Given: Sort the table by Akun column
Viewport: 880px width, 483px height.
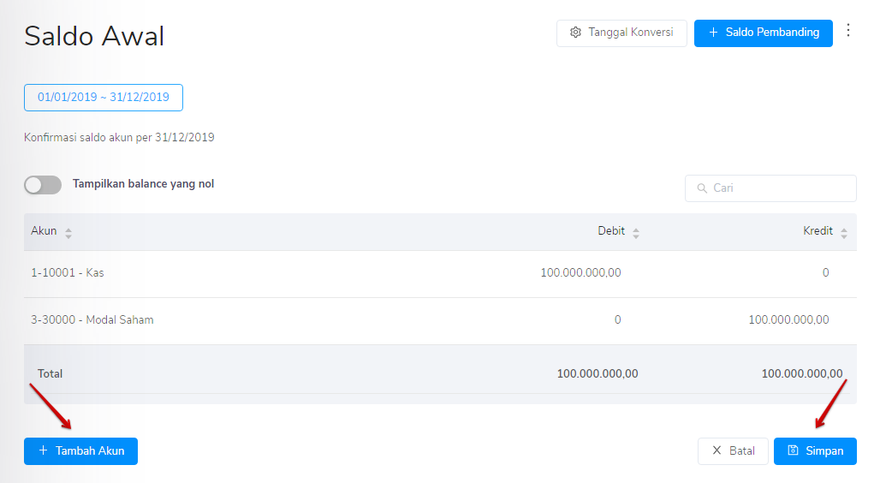Looking at the screenshot, I should pyautogui.click(x=68, y=232).
